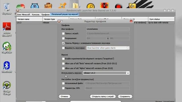Enable the JVM parameters checkbox
Viewport: 182px width, 102px height.
63,88
